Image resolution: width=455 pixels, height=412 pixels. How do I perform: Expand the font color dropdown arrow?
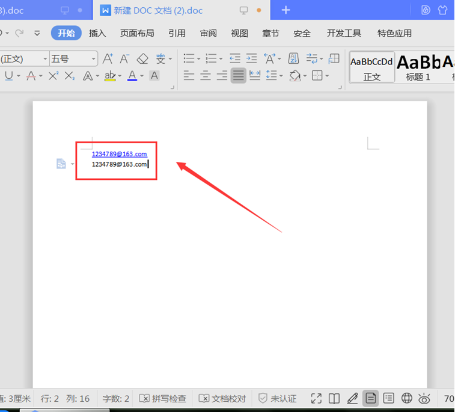pyautogui.click(x=142, y=76)
